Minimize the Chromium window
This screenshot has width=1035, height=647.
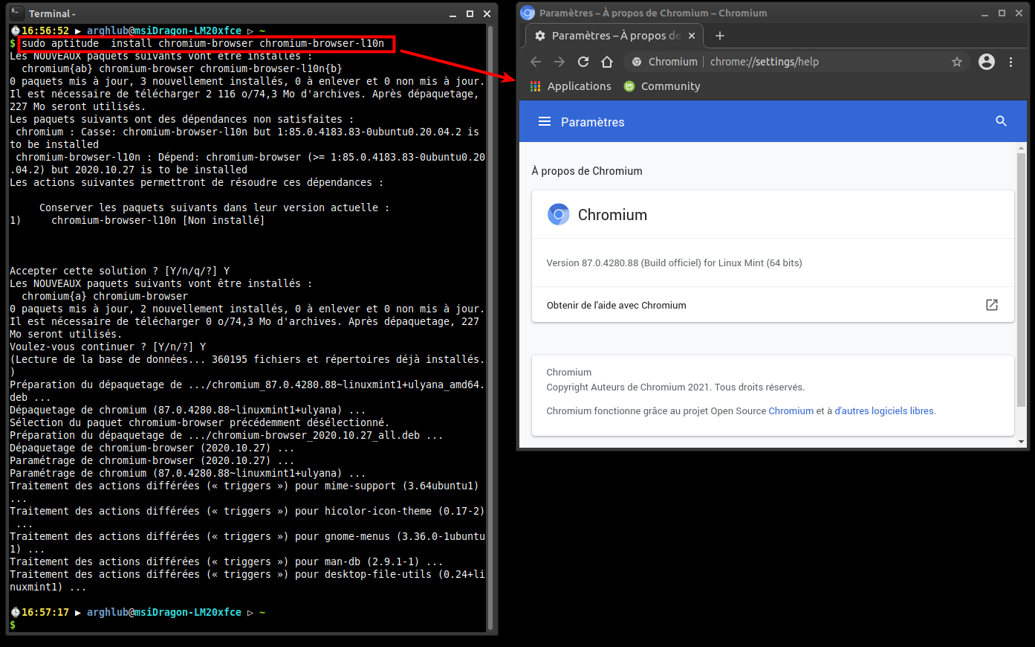coord(985,13)
